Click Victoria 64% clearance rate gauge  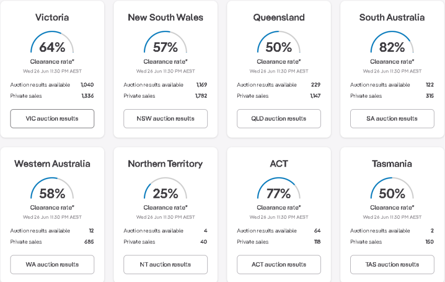tap(52, 42)
